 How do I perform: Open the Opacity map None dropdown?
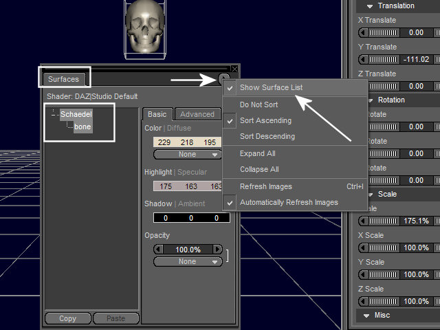188,261
